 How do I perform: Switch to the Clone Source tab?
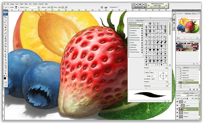pos(140,20)
